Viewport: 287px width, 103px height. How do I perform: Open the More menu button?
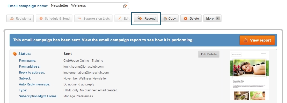coord(212,18)
